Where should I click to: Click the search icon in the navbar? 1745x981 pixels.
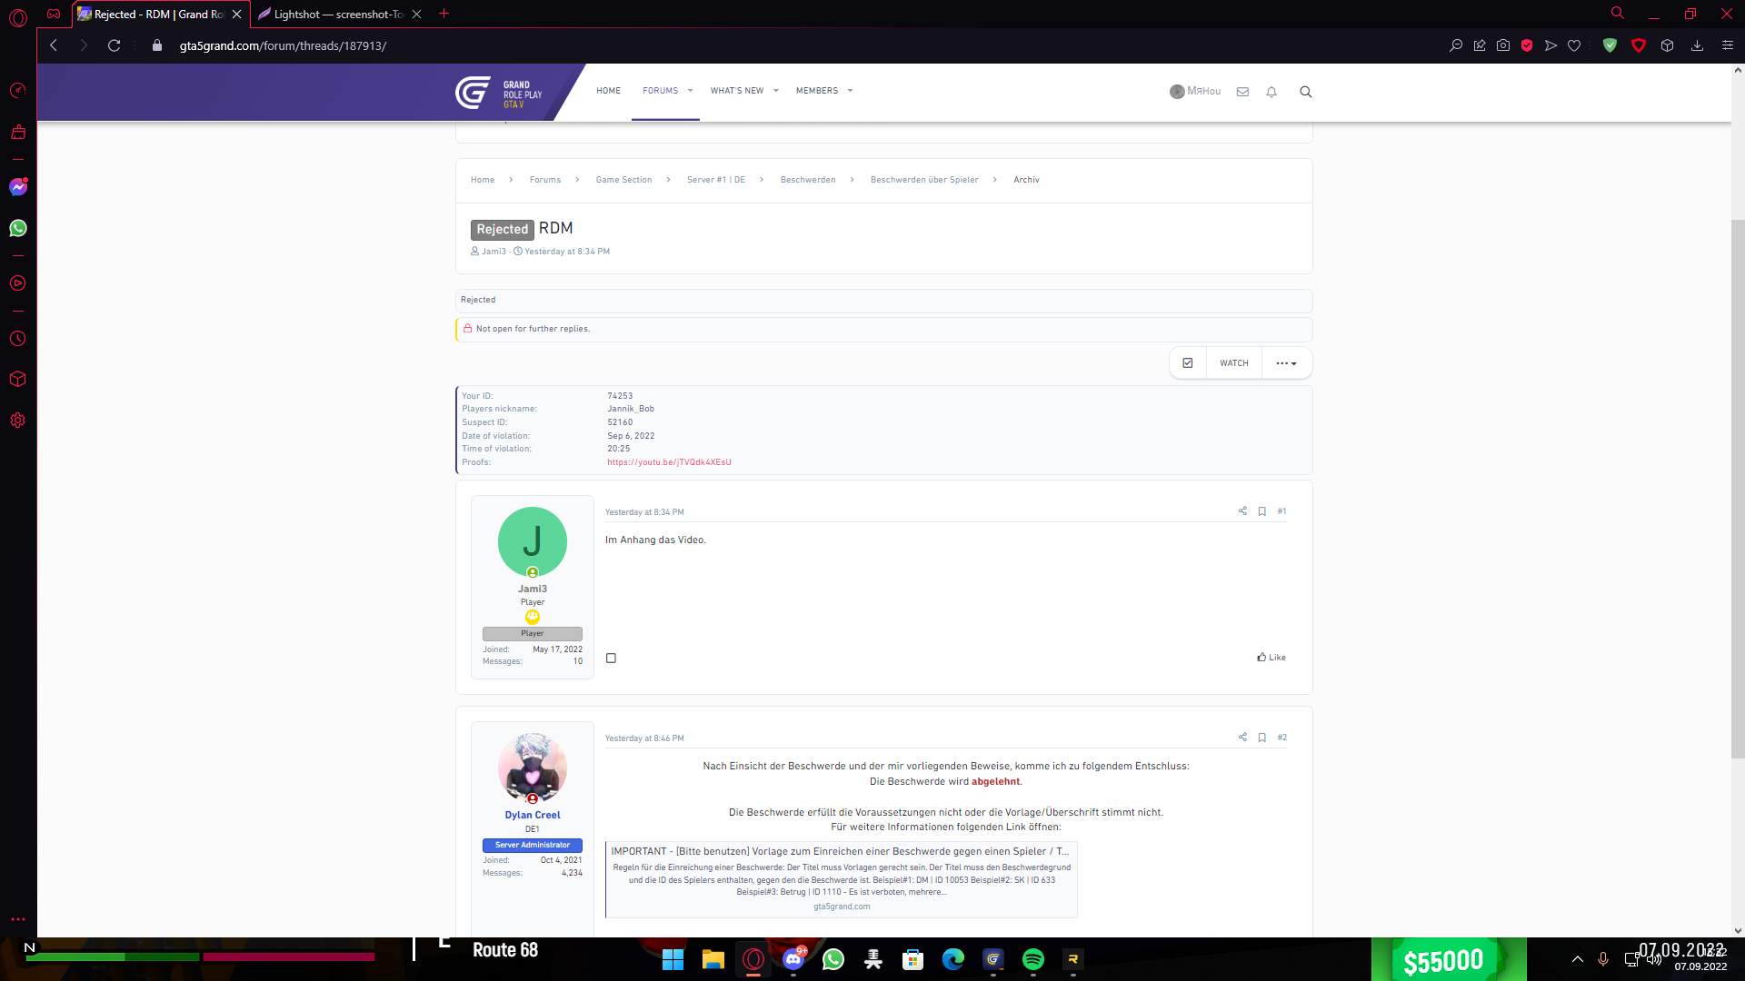click(1305, 91)
